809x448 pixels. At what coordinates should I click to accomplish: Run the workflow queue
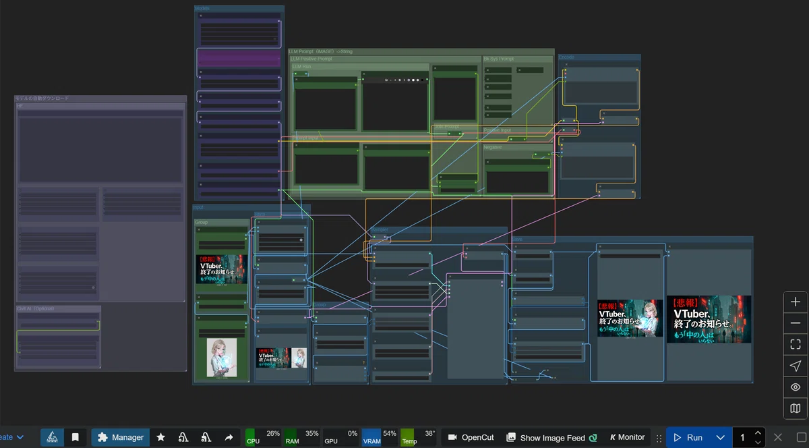click(x=687, y=437)
